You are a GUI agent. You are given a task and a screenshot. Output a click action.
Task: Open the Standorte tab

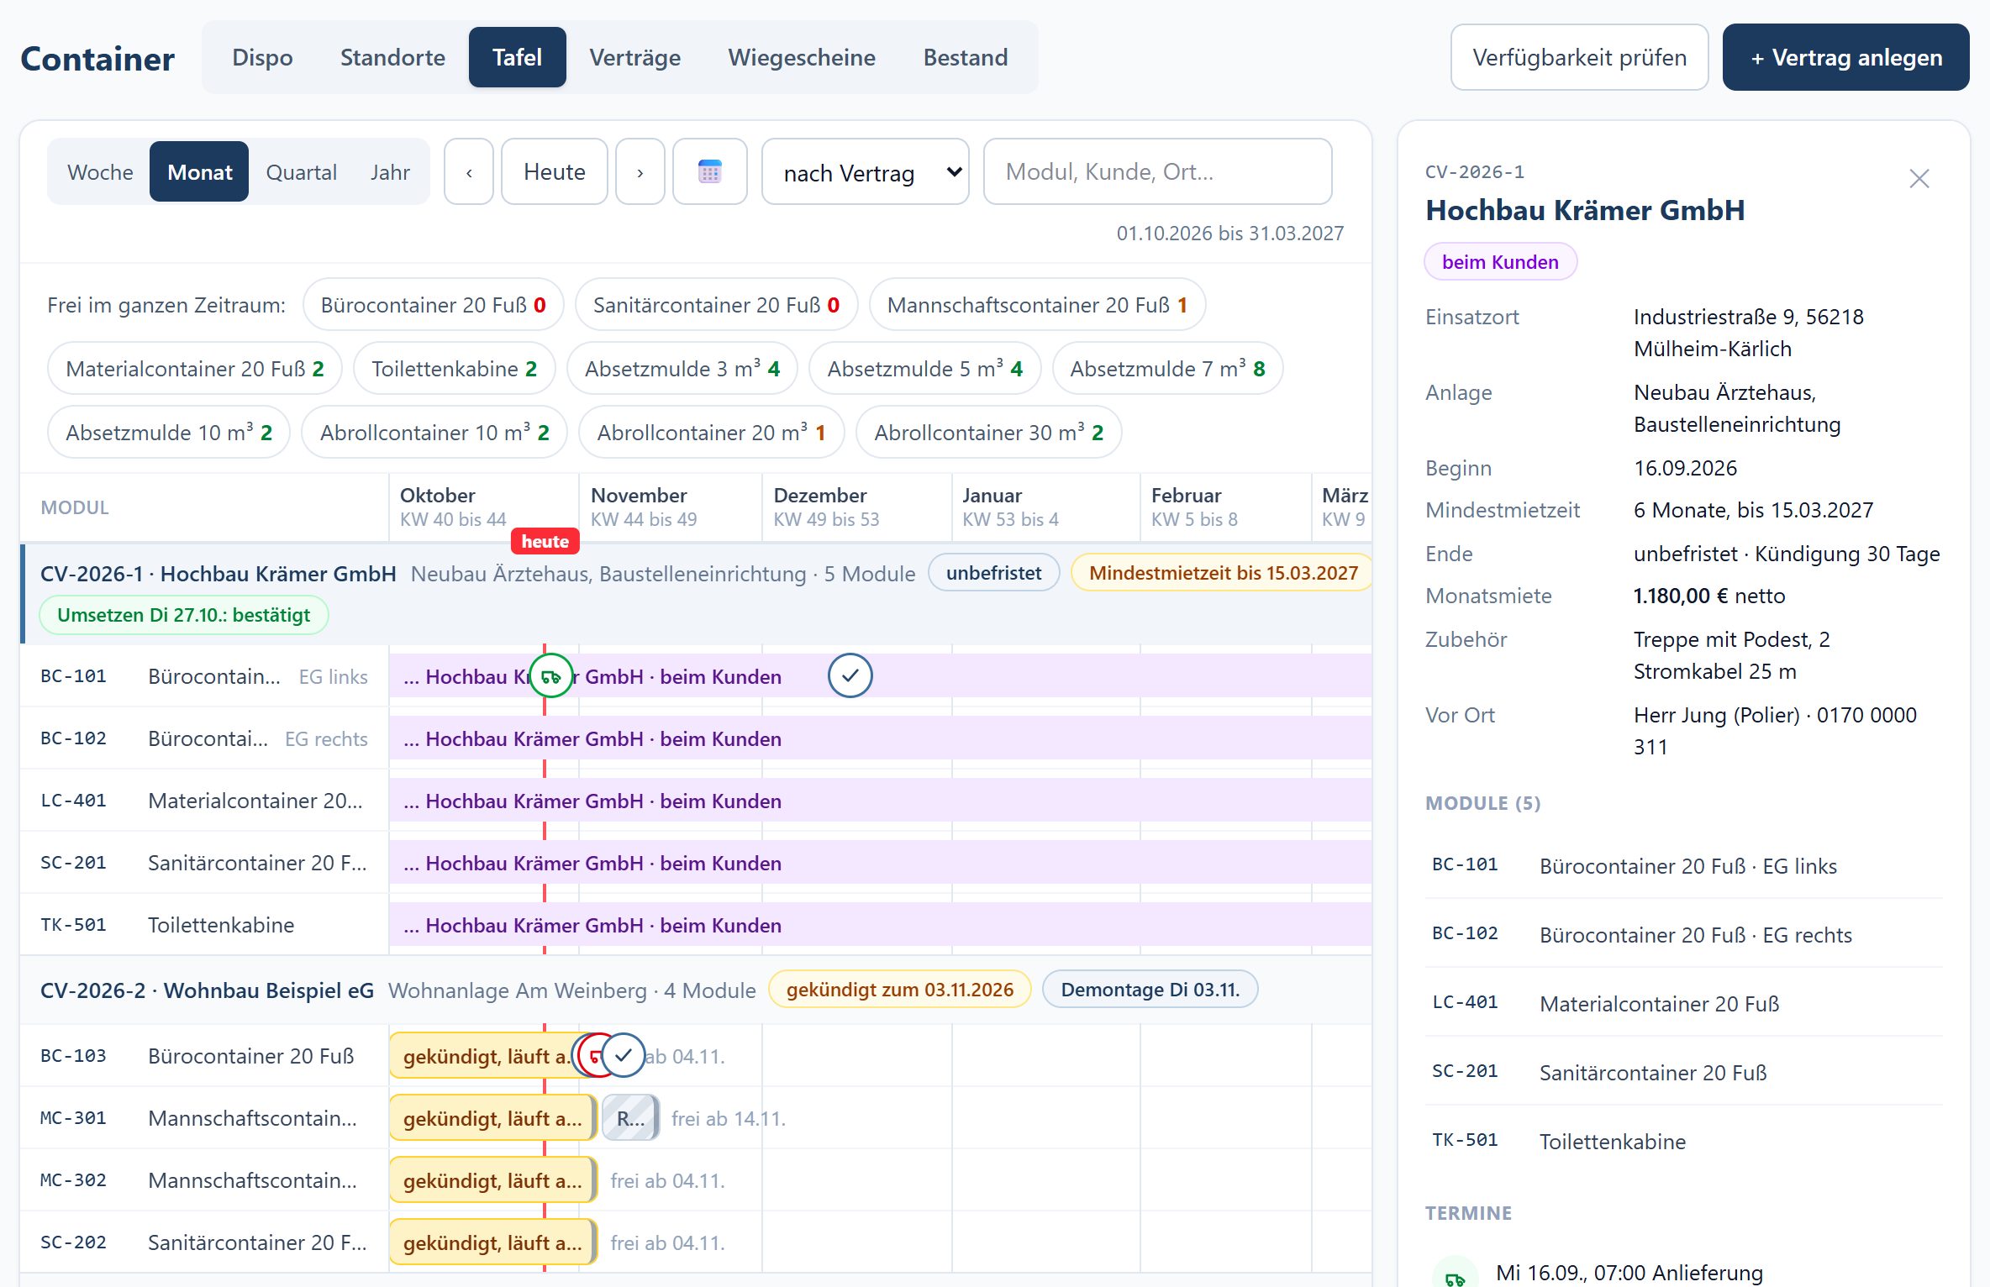tap(392, 57)
